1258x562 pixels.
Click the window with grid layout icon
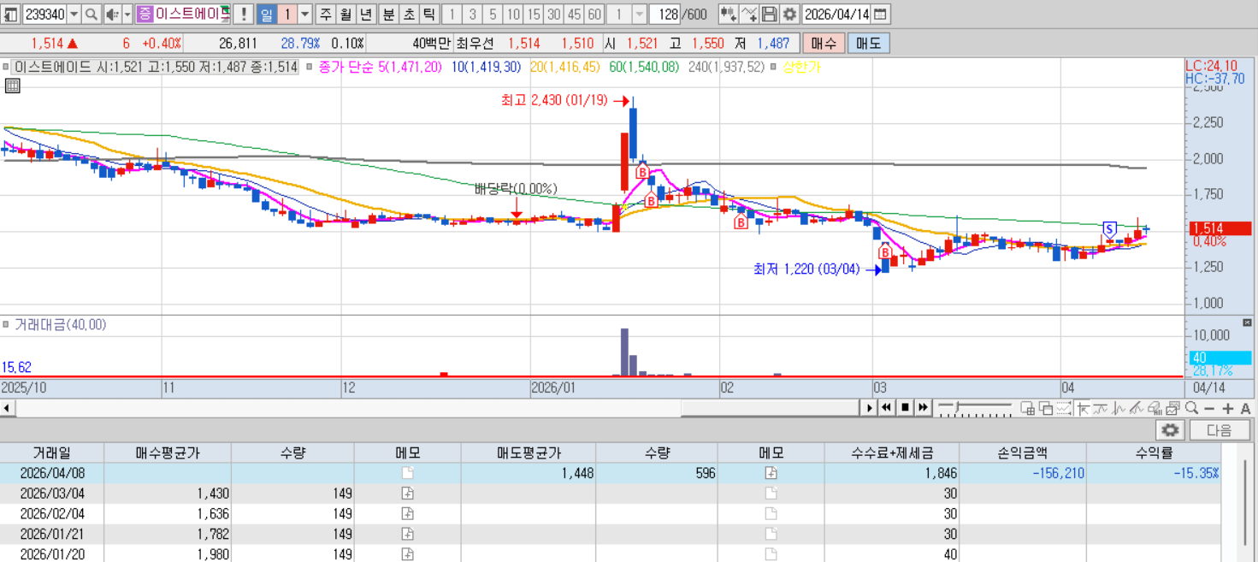click(1028, 408)
